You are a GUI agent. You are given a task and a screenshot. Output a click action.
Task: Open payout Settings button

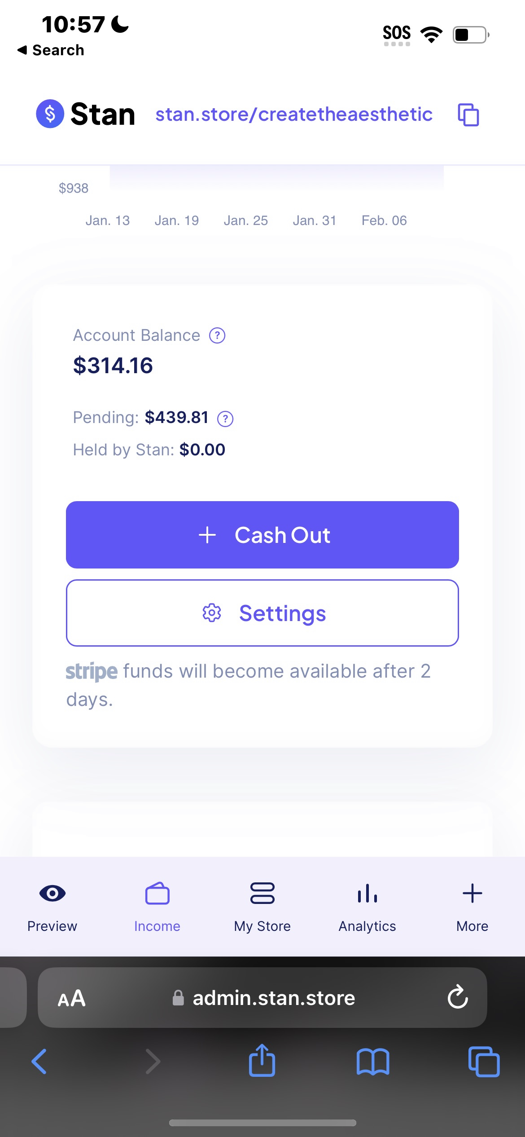tap(262, 613)
